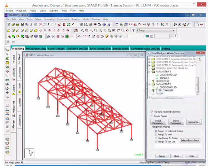Click the blue circular Structure Wizard icon
This screenshot has width=211, height=166.
click(x=36, y=36)
